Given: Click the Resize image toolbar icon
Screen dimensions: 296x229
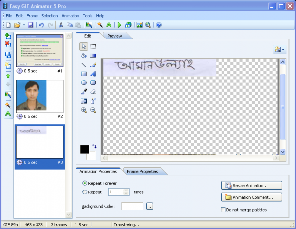Looking at the screenshot, I should coord(139,25).
